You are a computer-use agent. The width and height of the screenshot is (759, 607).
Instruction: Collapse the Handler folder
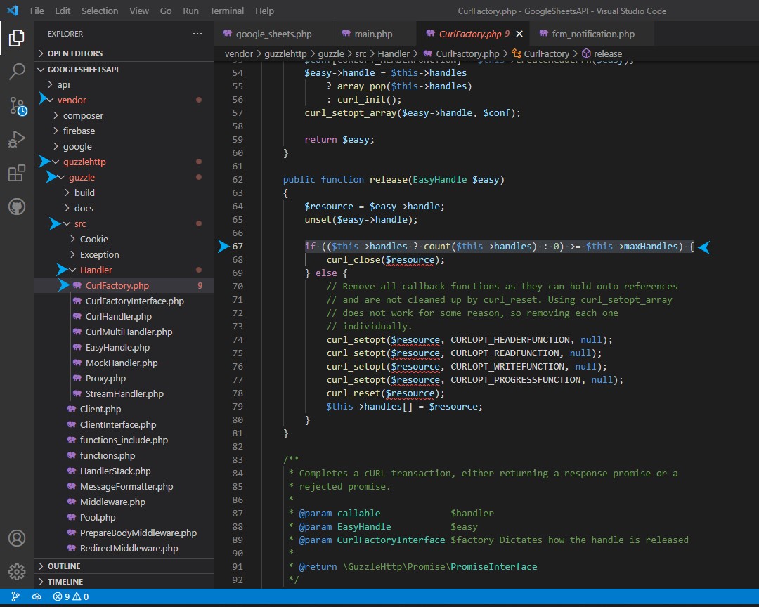click(x=96, y=270)
